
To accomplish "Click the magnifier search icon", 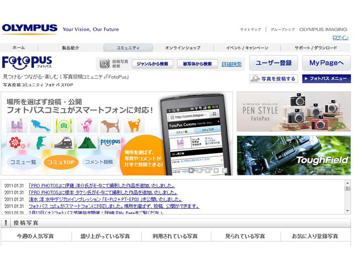I will tap(105, 64).
